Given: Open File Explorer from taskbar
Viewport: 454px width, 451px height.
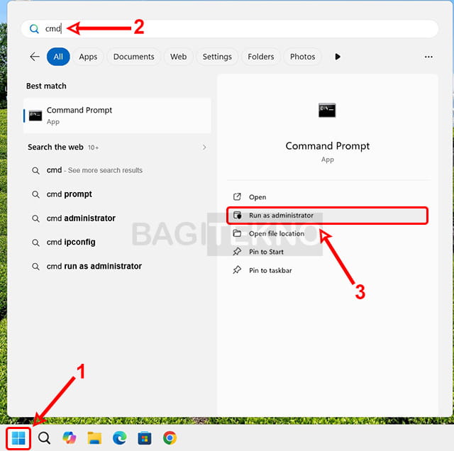Looking at the screenshot, I should pyautogui.click(x=94, y=438).
